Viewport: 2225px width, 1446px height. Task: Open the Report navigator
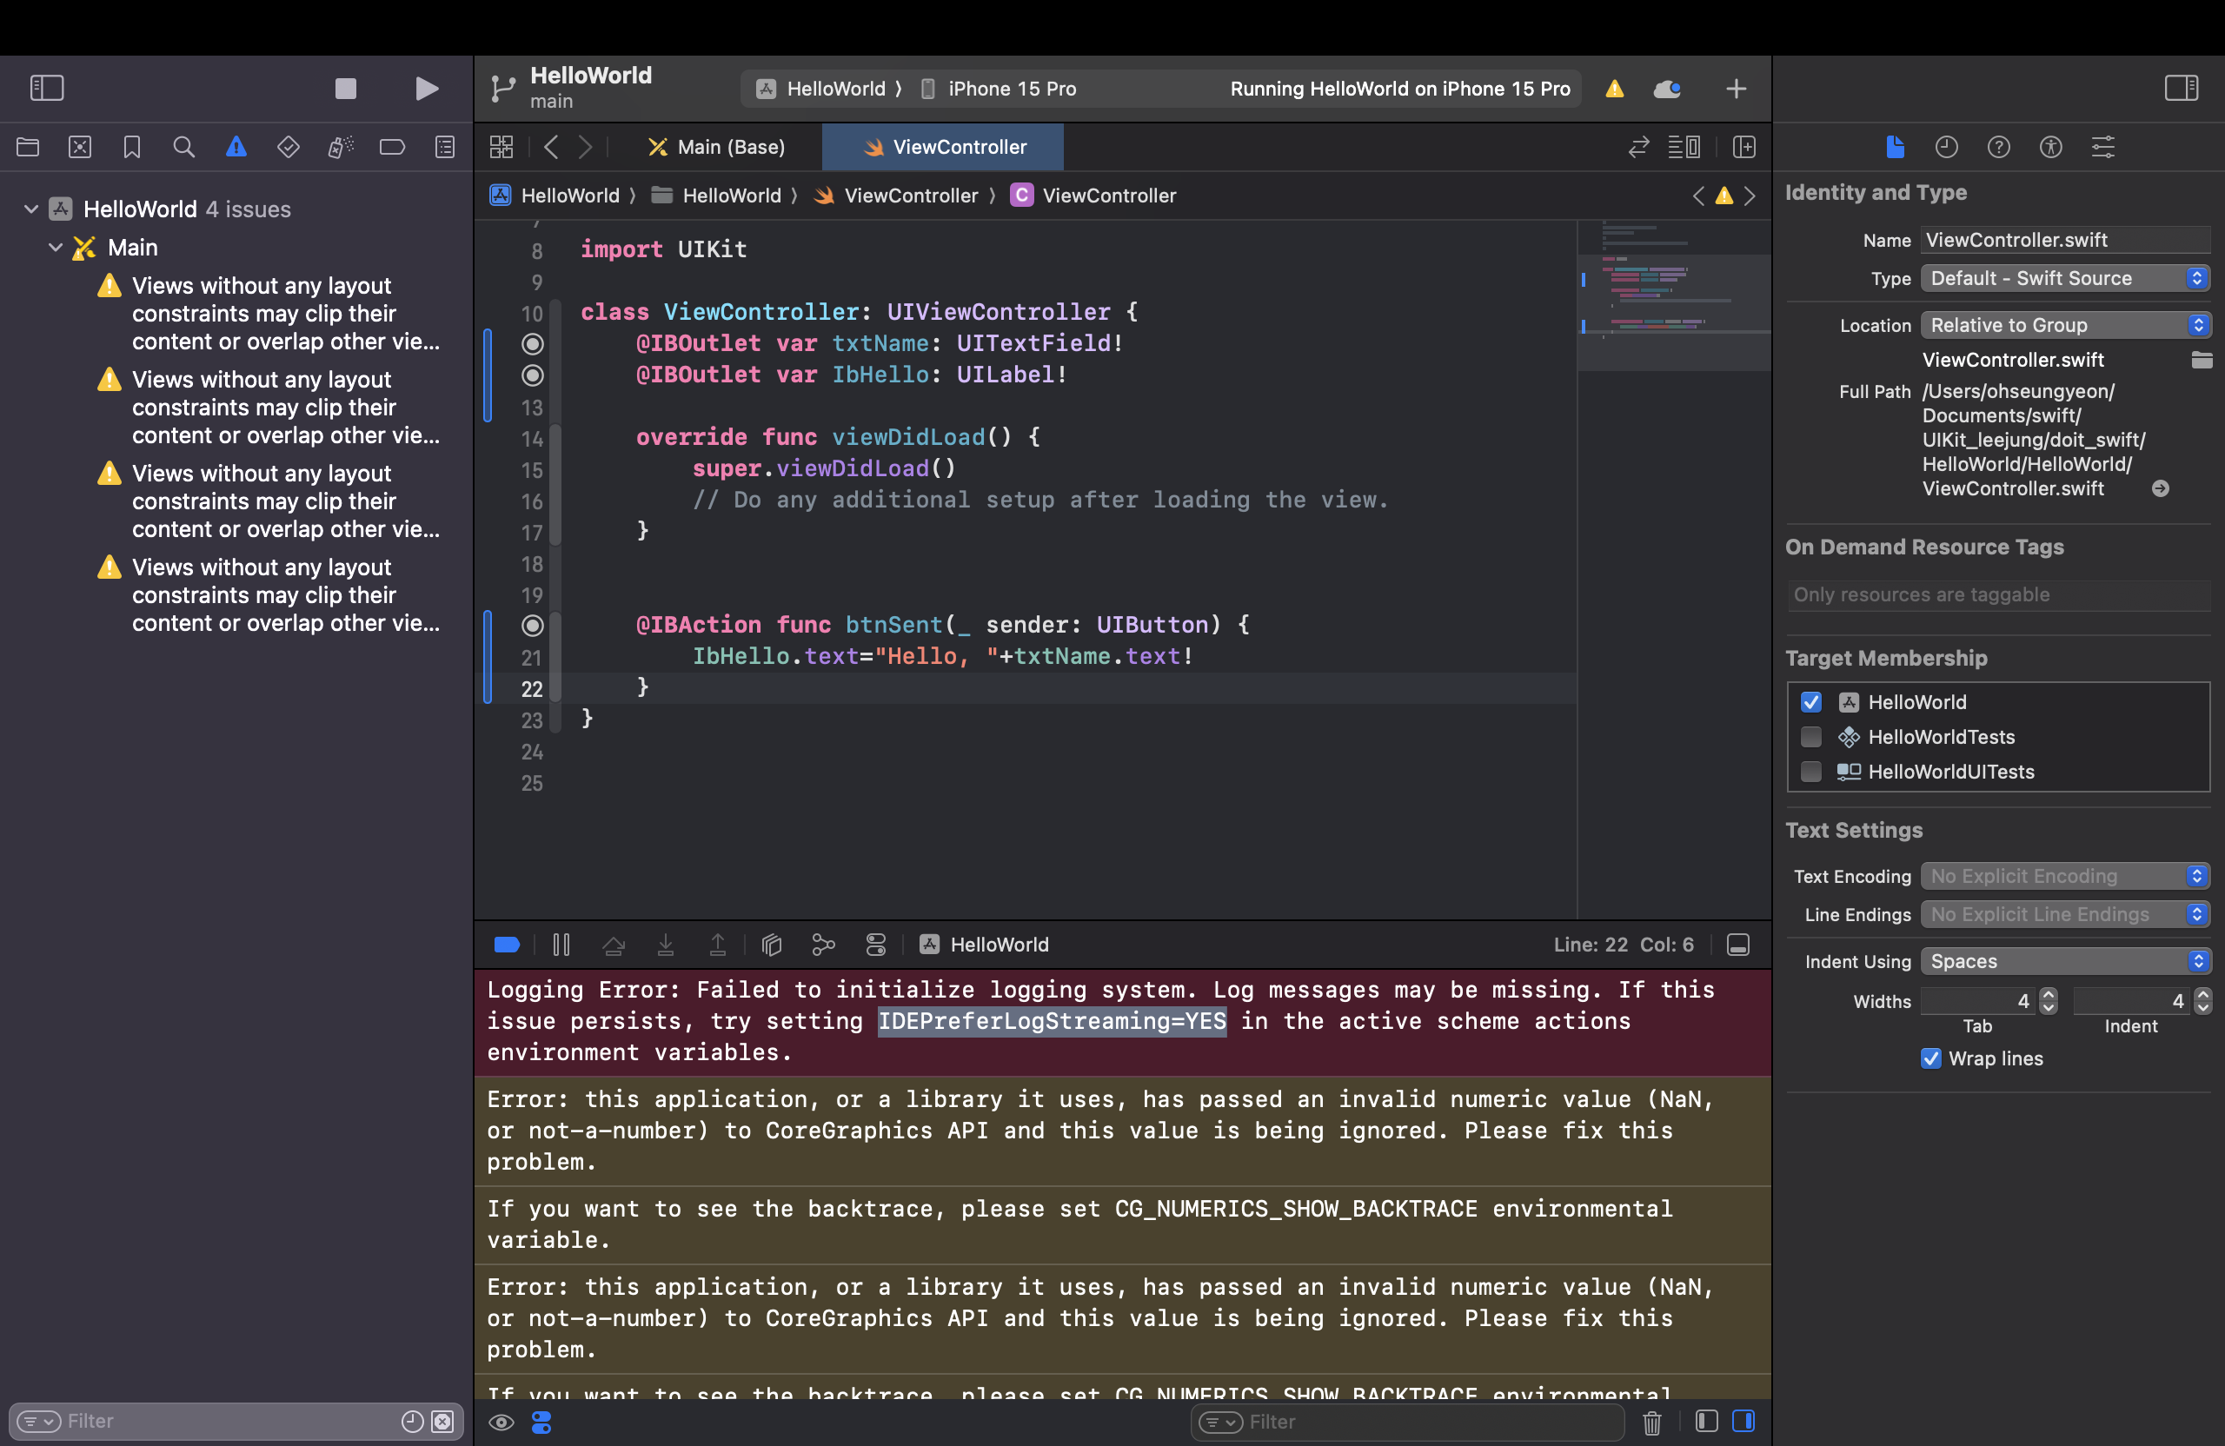pyautogui.click(x=445, y=147)
